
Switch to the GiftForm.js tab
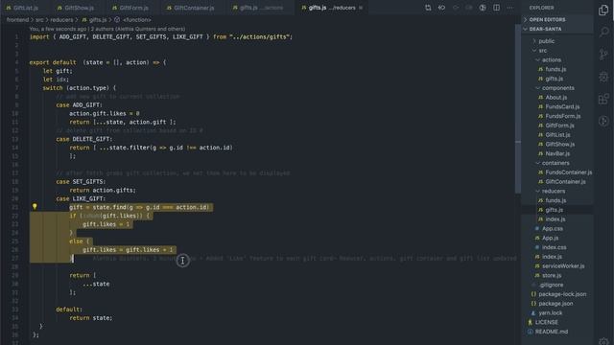[130, 8]
